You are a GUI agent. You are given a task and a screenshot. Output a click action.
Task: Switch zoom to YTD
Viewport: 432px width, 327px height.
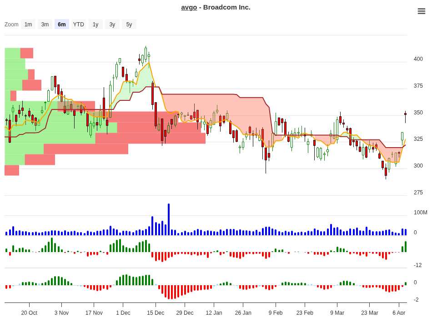coord(79,24)
